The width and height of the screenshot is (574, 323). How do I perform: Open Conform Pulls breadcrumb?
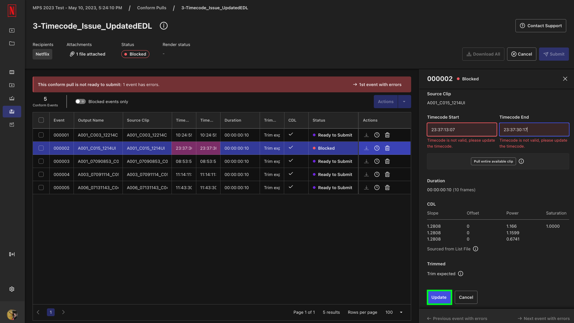[152, 8]
